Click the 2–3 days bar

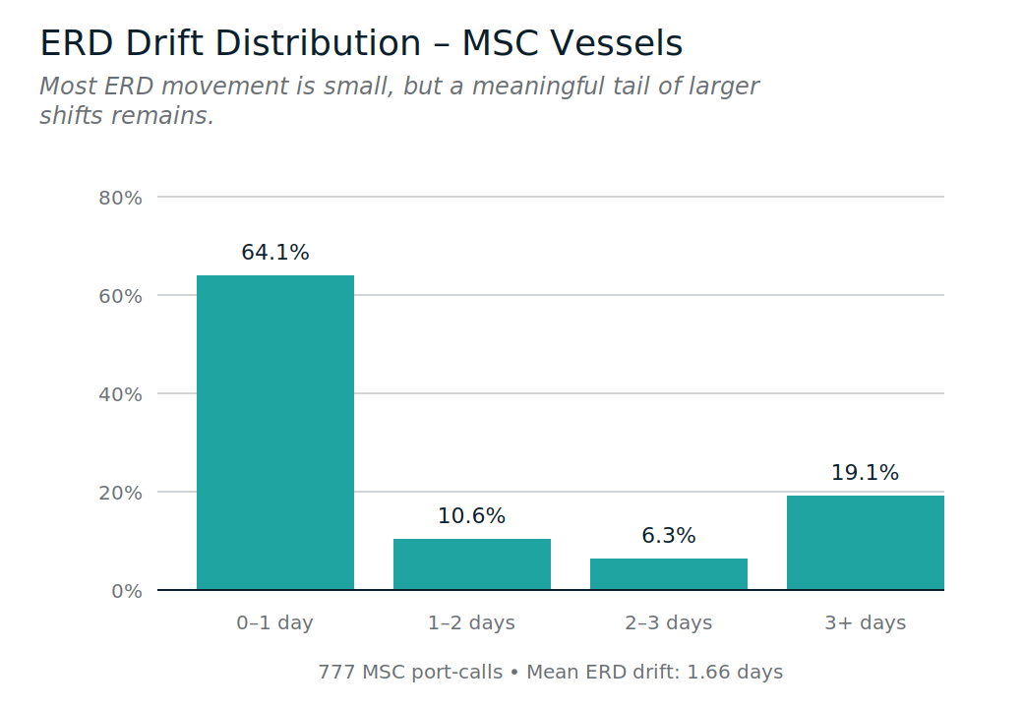click(669, 574)
